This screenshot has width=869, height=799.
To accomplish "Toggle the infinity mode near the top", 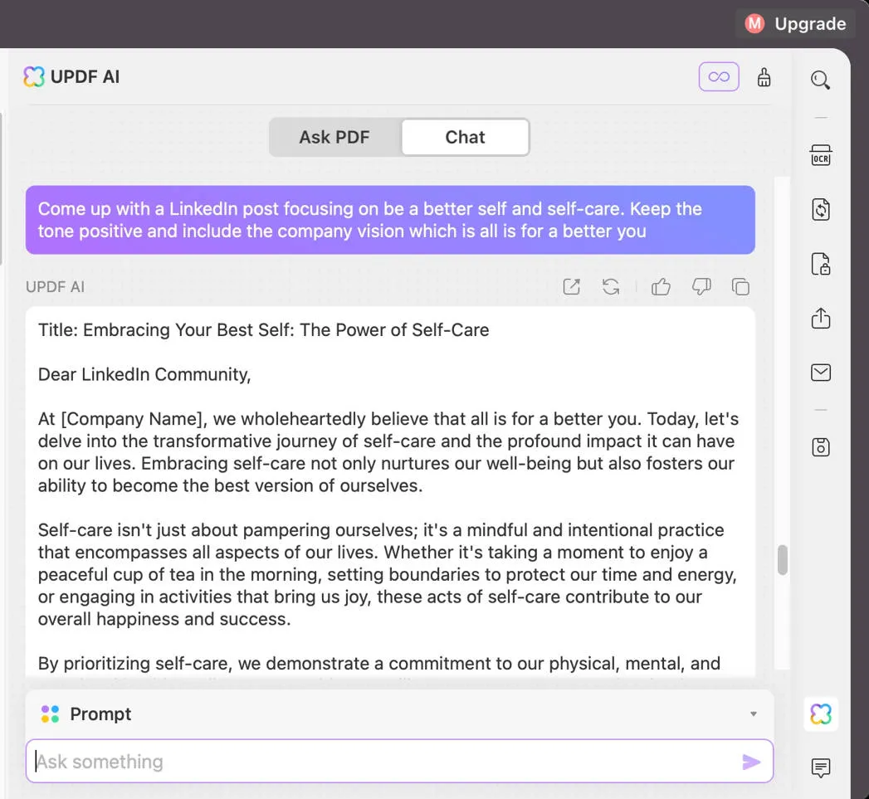I will click(x=718, y=76).
